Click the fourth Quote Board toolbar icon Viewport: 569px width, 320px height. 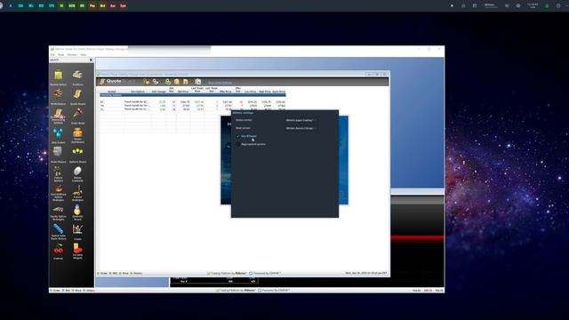point(177,82)
